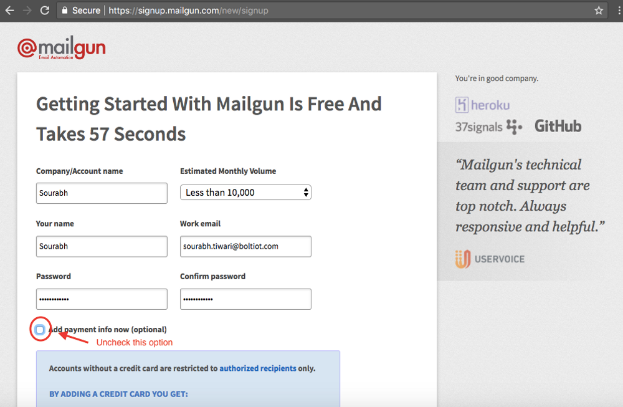This screenshot has width=623, height=407.
Task: Click the 'Company/Account name' label
Action: pos(80,171)
